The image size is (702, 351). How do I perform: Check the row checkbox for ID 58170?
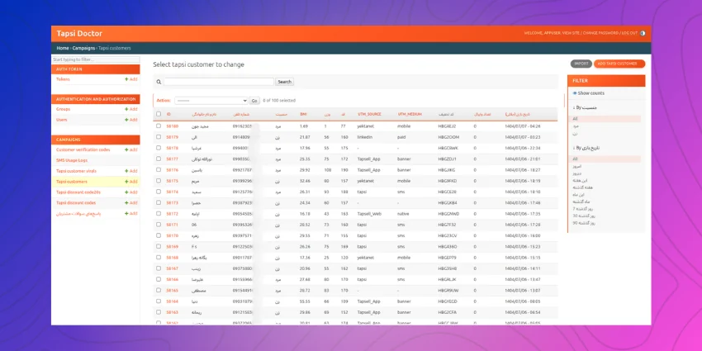pos(159,235)
